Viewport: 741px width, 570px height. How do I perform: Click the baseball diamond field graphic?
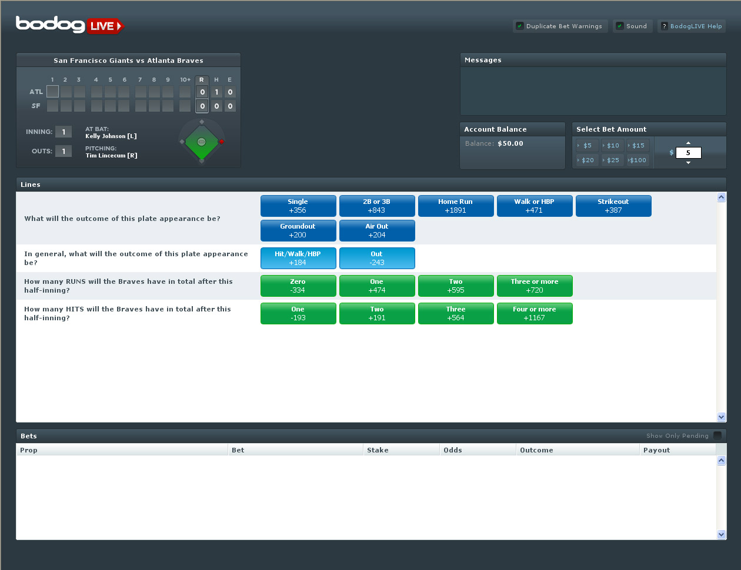click(x=201, y=142)
